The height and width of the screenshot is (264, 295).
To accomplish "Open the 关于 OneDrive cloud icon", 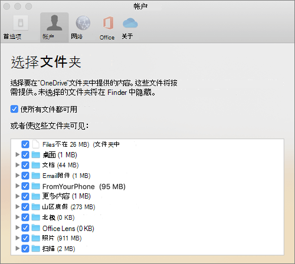I will click(130, 23).
